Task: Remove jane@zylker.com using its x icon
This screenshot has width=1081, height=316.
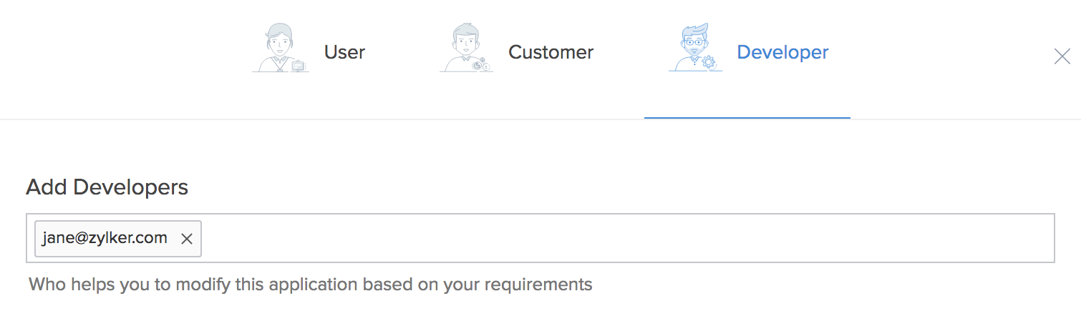Action: pyautogui.click(x=187, y=239)
